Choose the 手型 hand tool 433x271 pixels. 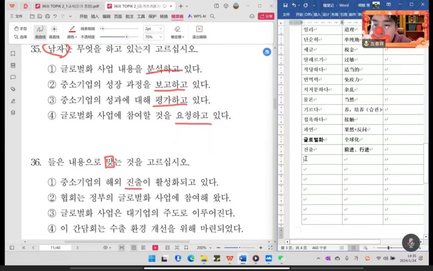(x=20, y=29)
